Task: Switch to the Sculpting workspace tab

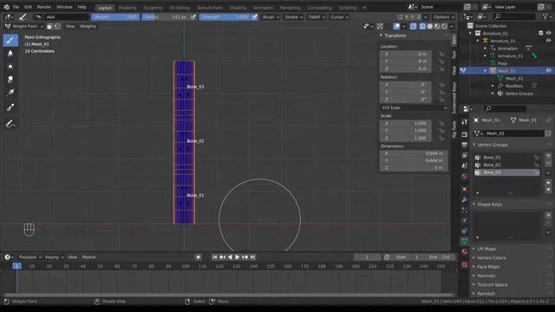Action: click(x=153, y=8)
